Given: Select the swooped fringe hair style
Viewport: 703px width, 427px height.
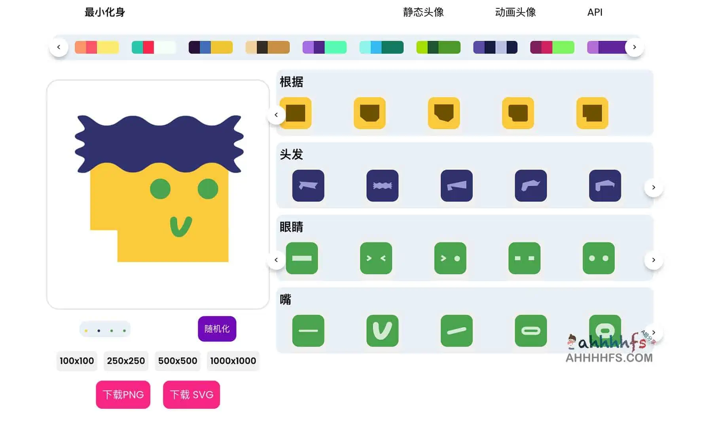Looking at the screenshot, I should [x=530, y=186].
